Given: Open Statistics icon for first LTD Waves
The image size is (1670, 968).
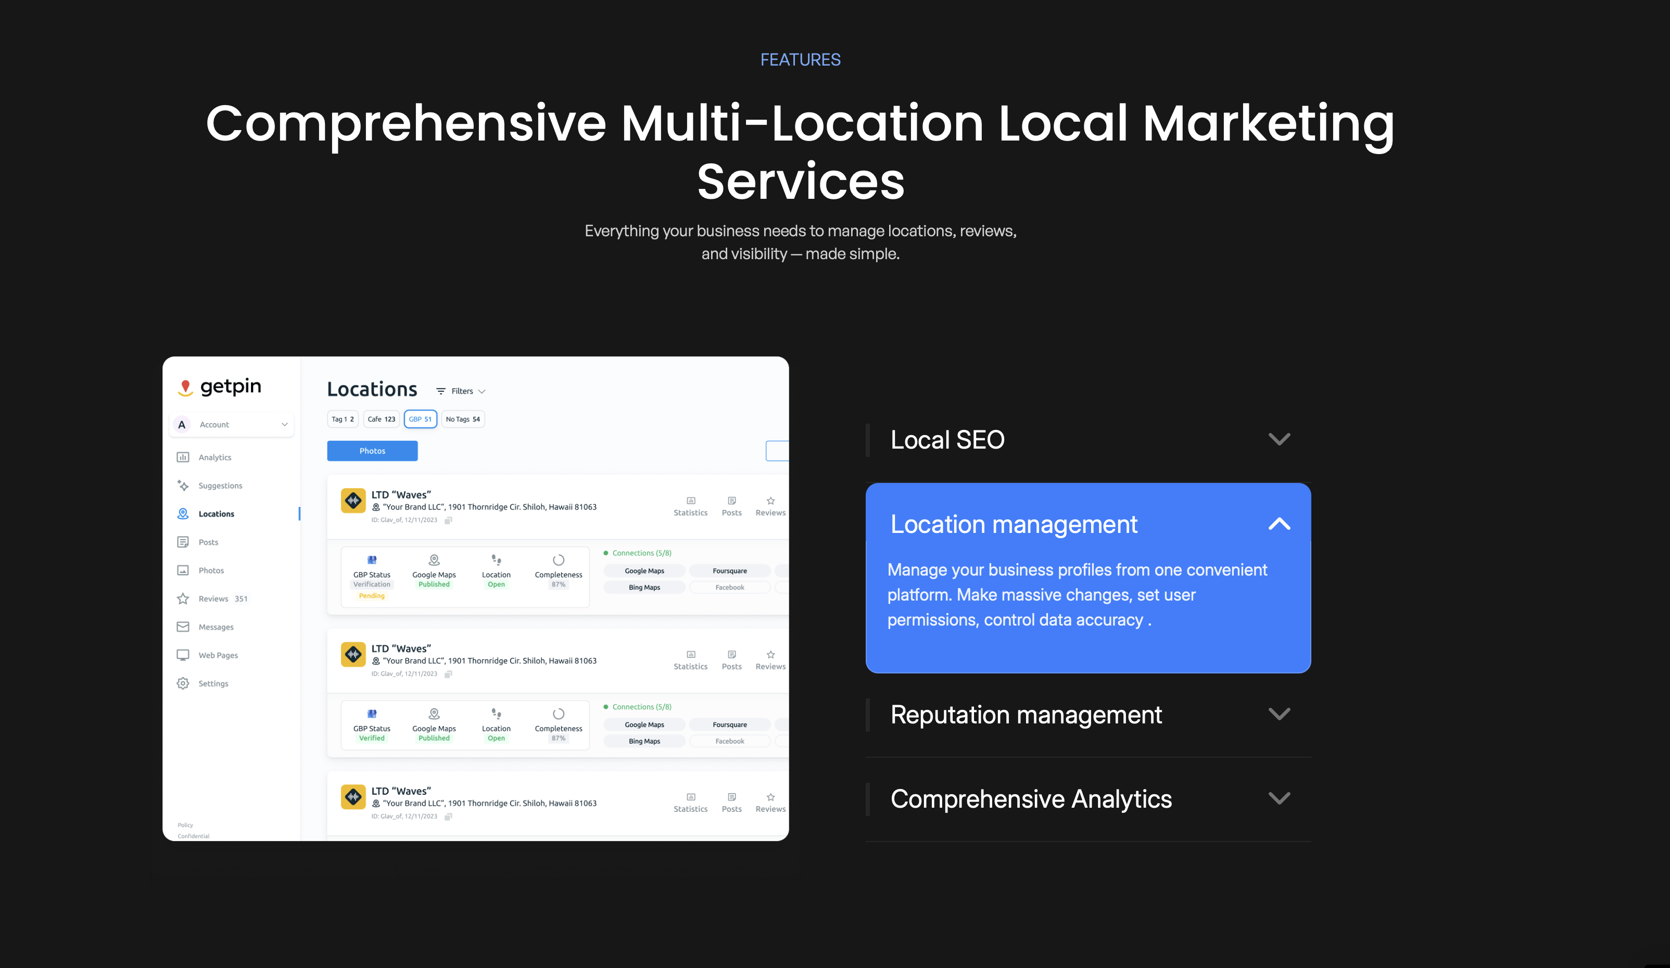Looking at the screenshot, I should click(690, 501).
